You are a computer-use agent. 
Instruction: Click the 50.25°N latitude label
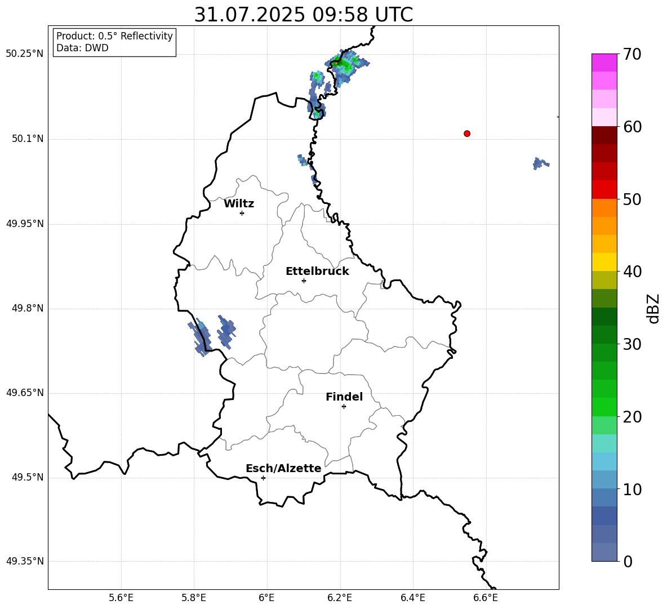pyautogui.click(x=25, y=54)
